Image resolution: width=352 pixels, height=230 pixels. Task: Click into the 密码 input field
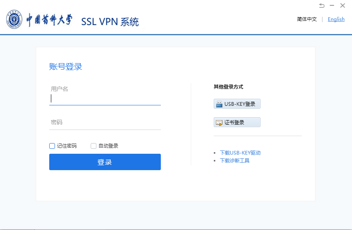tap(105, 123)
